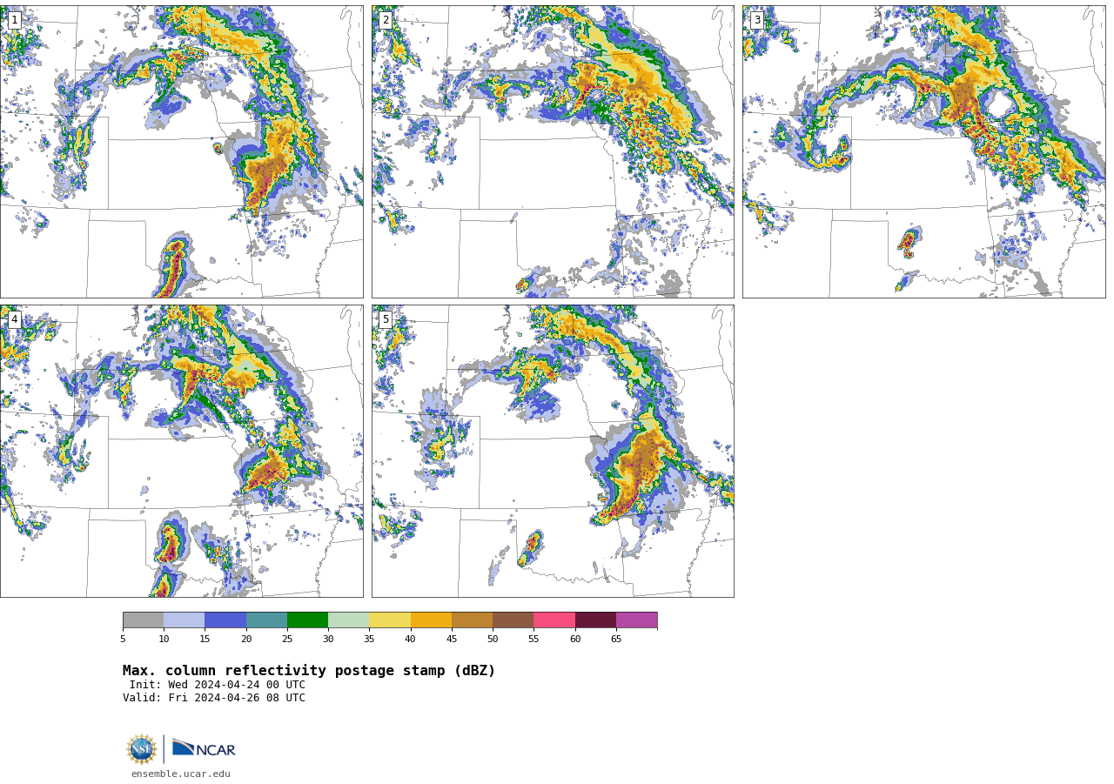Click the panel number 2 label box
The width and height of the screenshot is (1114, 784).
point(386,20)
